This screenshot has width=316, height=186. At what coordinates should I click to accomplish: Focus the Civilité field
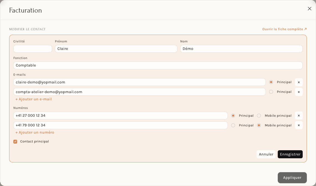(x=33, y=49)
